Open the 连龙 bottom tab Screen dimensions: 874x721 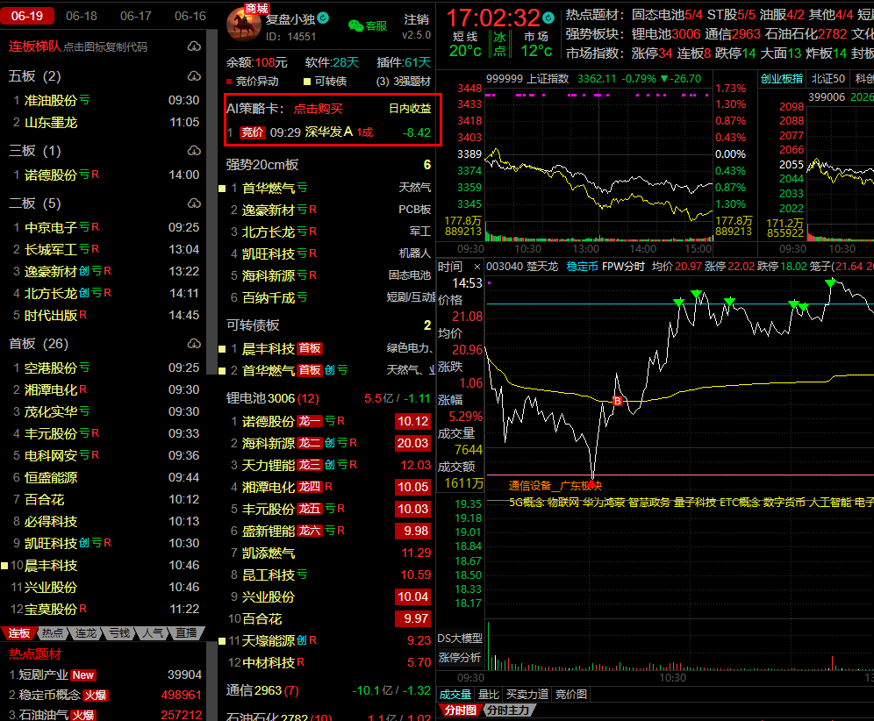[x=86, y=633]
